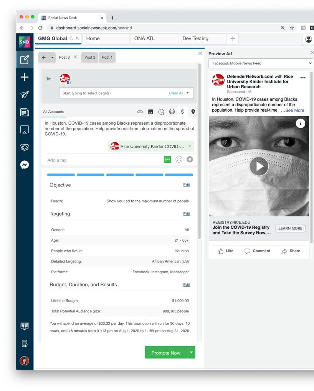The height and width of the screenshot is (391, 314).
Task: Open the three-dot menu on ad preview
Action: (x=303, y=78)
